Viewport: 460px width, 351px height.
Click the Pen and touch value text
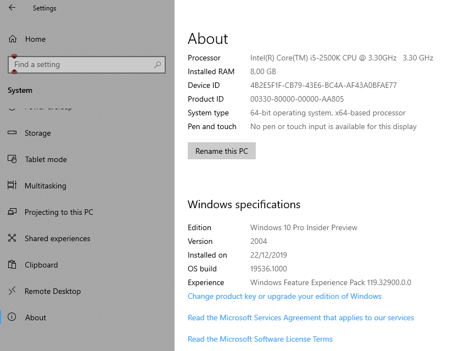click(x=333, y=127)
